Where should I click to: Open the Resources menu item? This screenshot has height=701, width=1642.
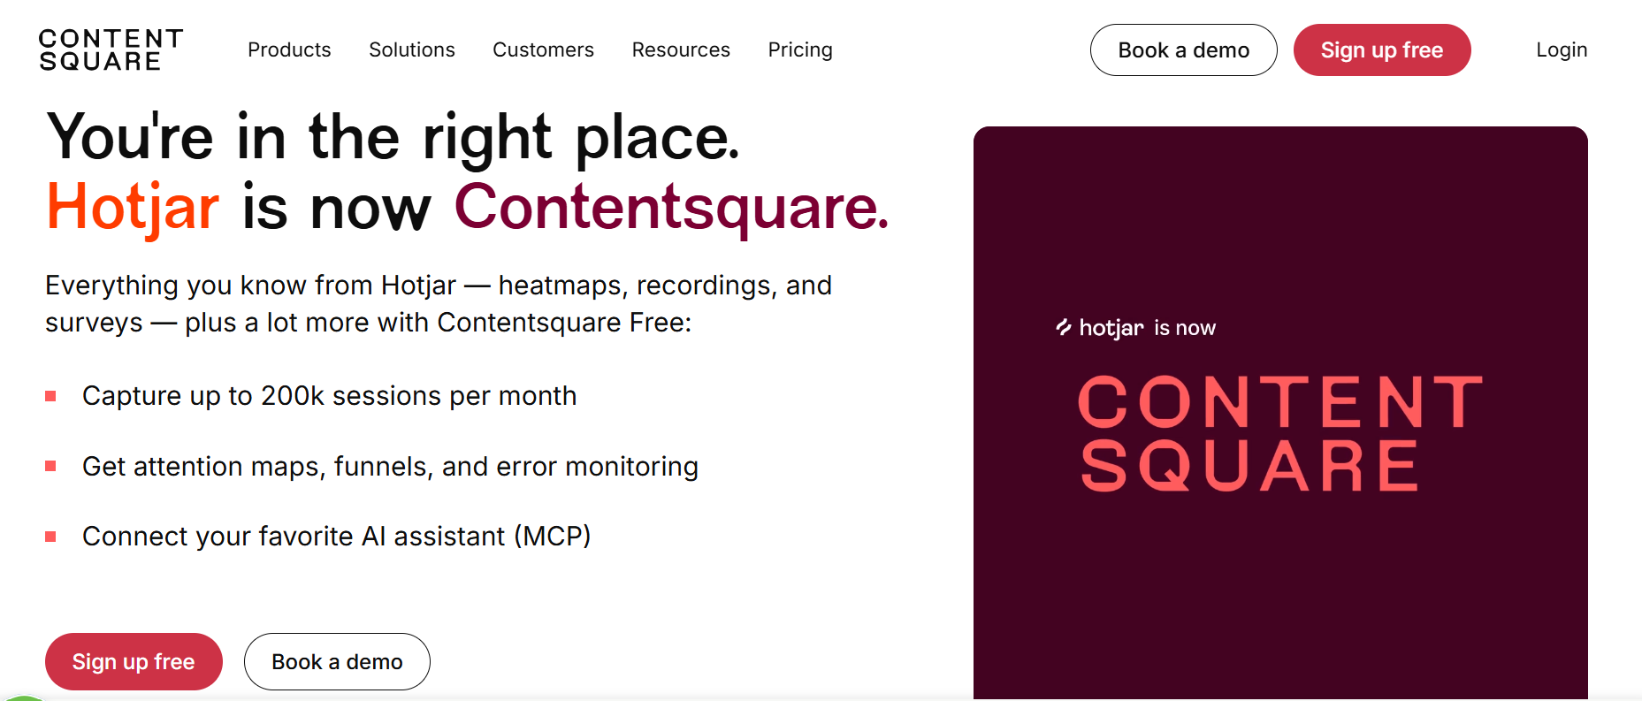tap(681, 50)
